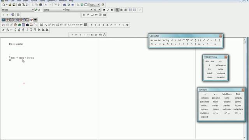
Task: Open the Help menu
Action: coord(71,1)
